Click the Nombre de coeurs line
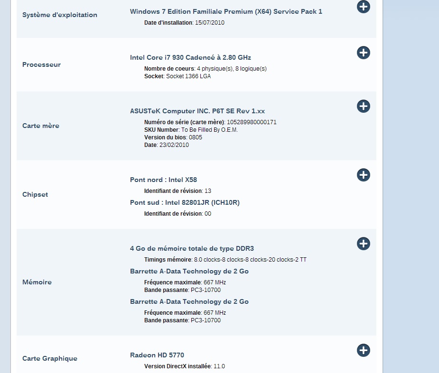 205,69
